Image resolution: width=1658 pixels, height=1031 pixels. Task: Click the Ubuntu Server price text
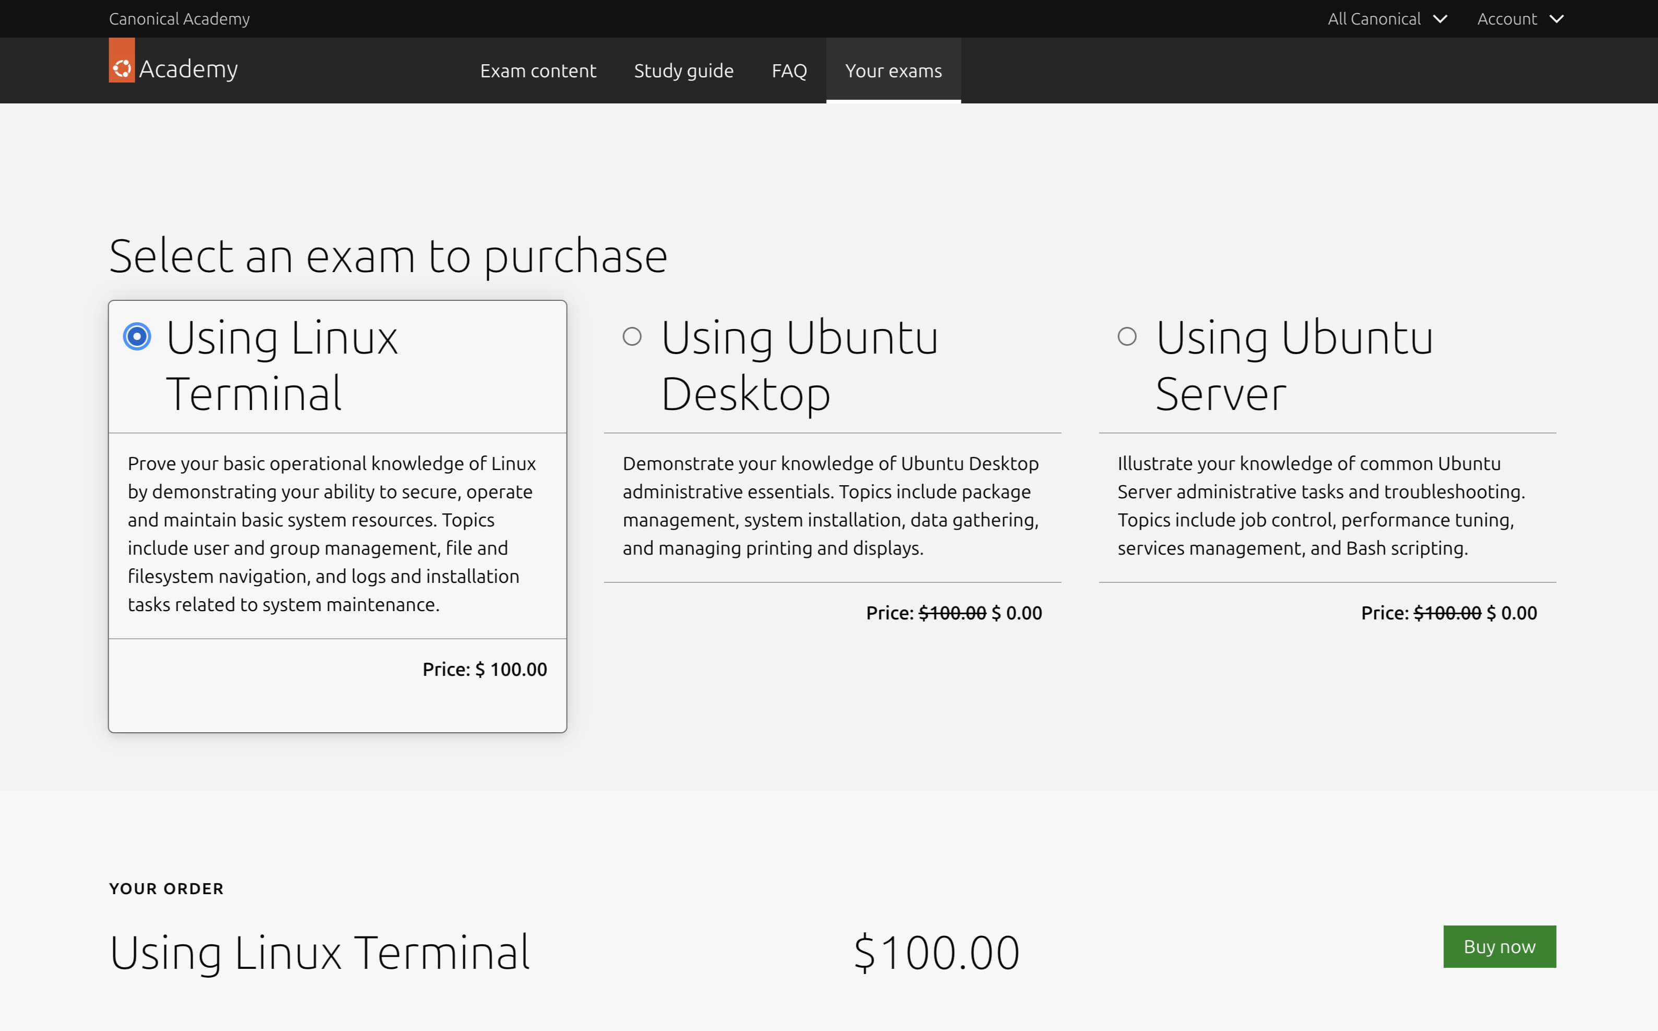[1449, 613]
